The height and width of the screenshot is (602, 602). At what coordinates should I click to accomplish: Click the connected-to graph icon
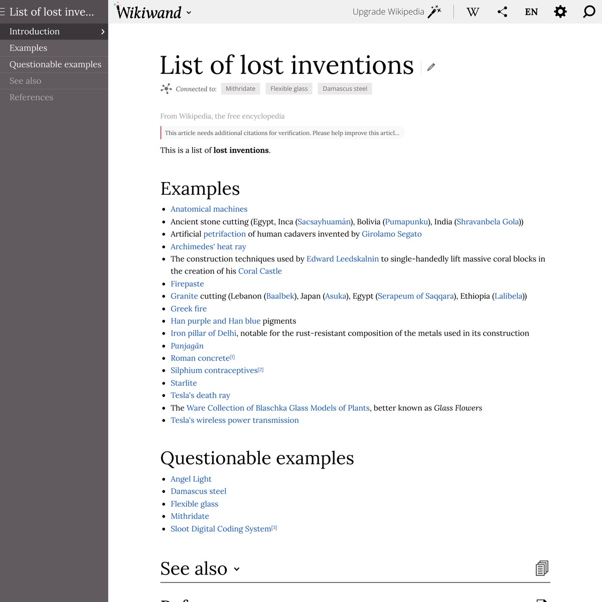[166, 89]
